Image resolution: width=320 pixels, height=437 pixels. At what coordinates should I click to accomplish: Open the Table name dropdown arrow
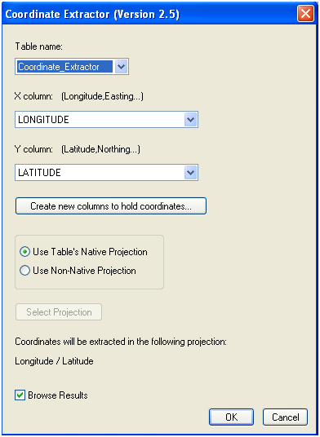(x=122, y=67)
